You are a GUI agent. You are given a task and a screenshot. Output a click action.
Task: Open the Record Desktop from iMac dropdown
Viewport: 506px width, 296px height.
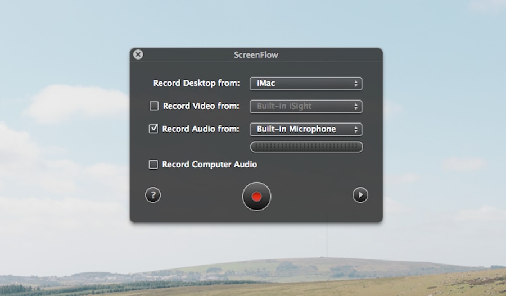(x=306, y=84)
